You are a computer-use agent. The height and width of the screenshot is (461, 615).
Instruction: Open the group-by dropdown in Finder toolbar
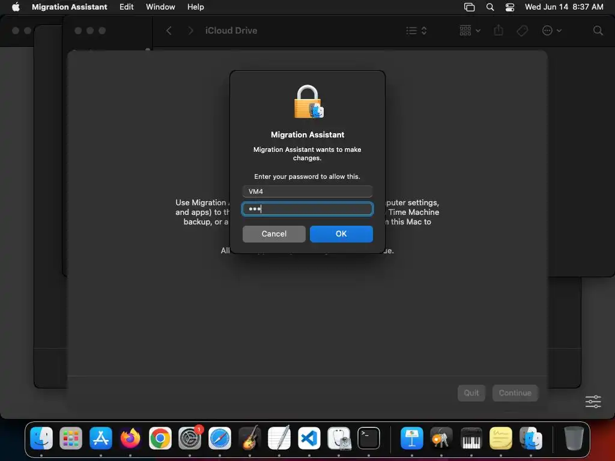[470, 30]
